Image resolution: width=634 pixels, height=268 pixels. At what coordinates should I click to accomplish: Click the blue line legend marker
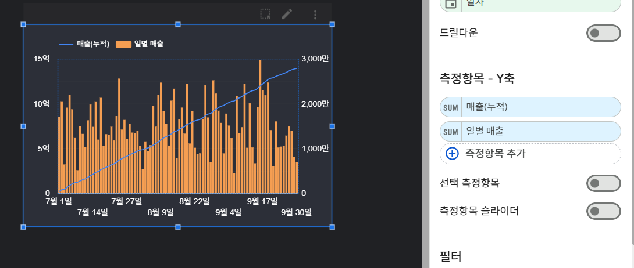(x=66, y=44)
